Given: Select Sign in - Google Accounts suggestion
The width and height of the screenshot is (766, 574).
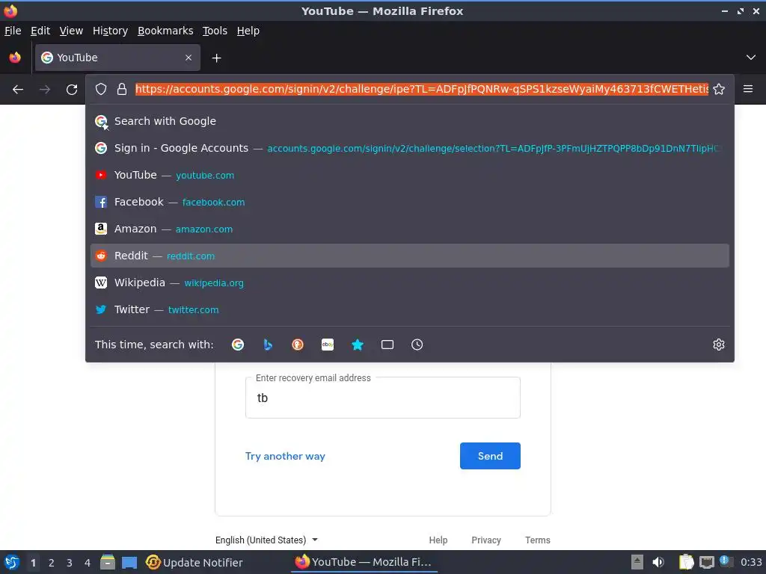Looking at the screenshot, I should pyautogui.click(x=410, y=148).
